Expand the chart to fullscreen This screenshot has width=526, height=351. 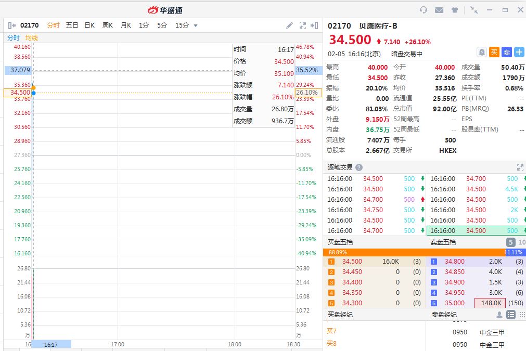pos(303,25)
